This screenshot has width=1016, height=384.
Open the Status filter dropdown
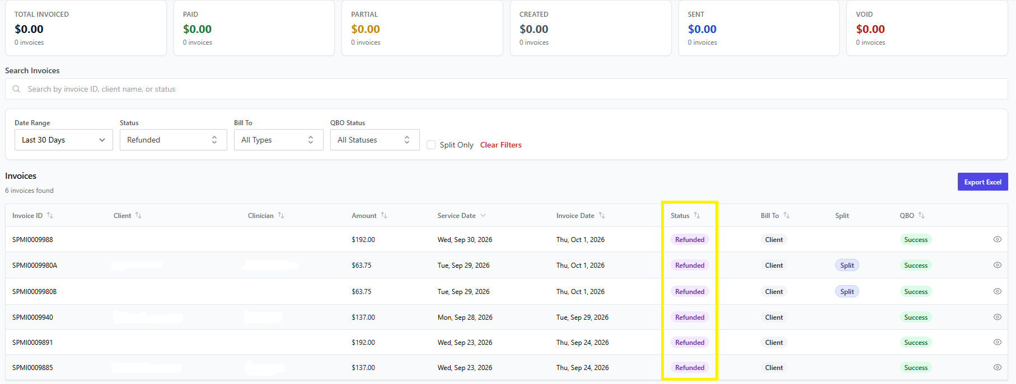(x=174, y=140)
